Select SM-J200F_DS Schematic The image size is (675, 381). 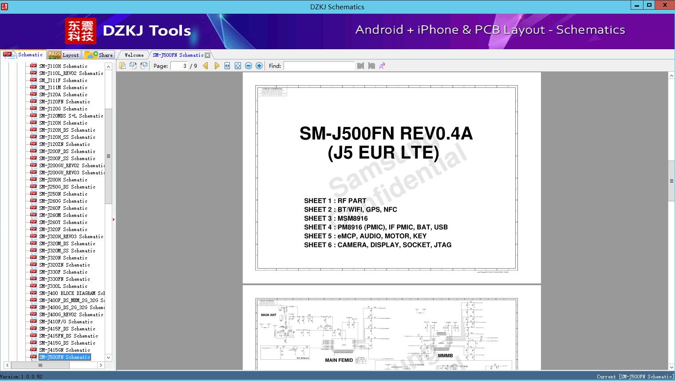(67, 151)
